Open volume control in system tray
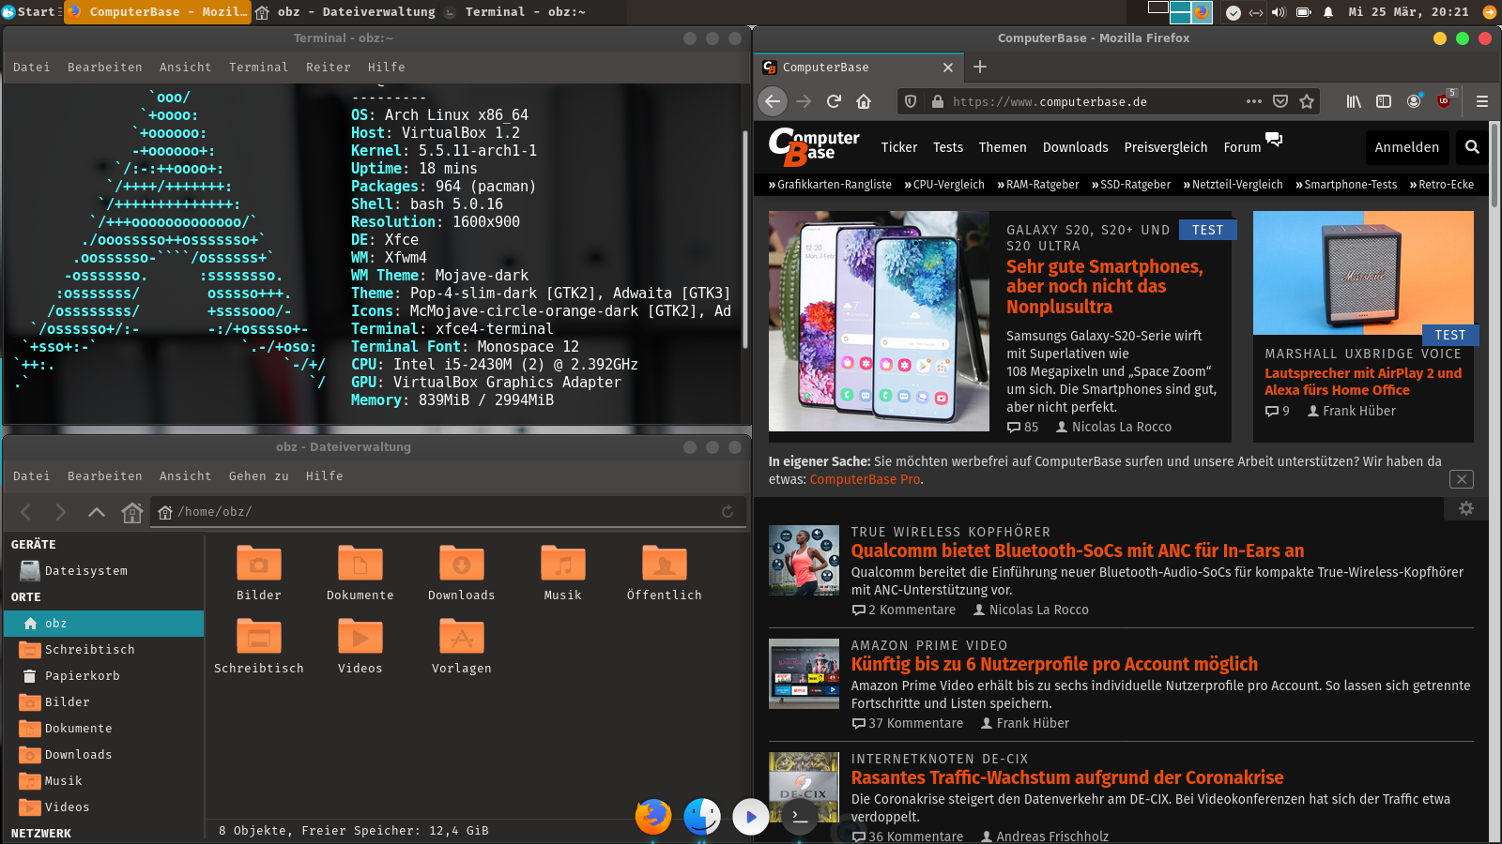This screenshot has height=844, width=1502. click(x=1279, y=12)
